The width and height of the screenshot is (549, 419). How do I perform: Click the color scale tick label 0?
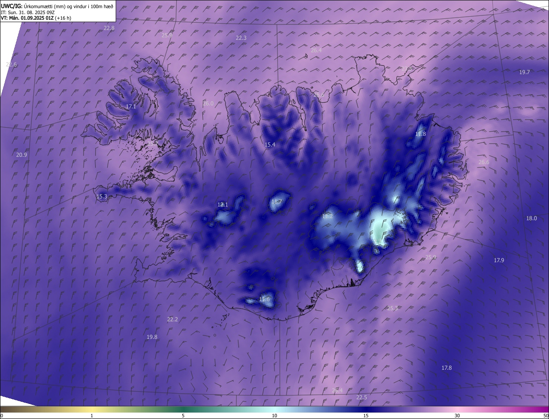[x=2, y=416]
